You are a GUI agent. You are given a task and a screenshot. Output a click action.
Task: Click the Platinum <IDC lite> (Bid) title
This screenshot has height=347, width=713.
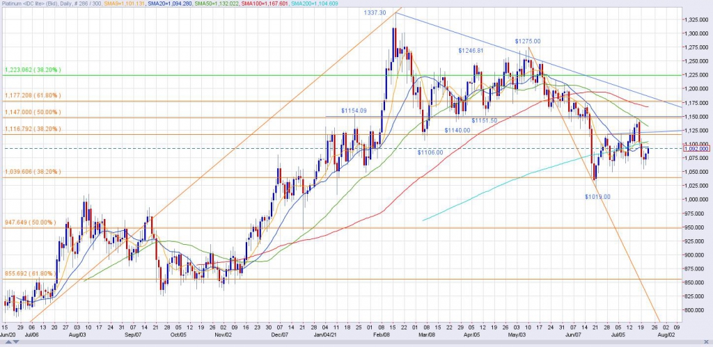(29, 3)
